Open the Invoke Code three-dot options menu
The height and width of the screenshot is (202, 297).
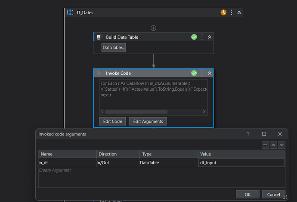click(202, 73)
